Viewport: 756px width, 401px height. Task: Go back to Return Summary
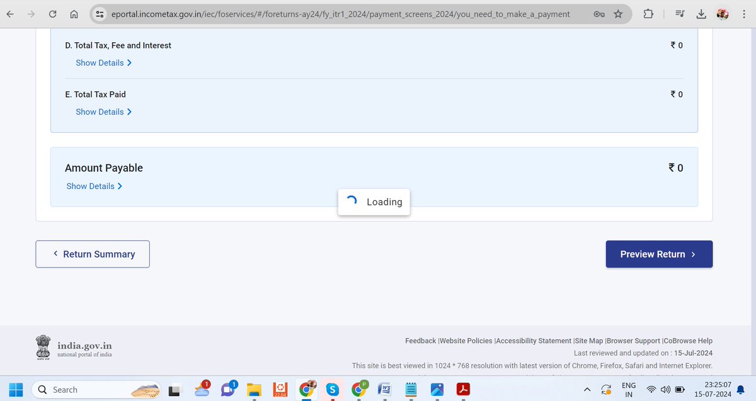(x=93, y=254)
